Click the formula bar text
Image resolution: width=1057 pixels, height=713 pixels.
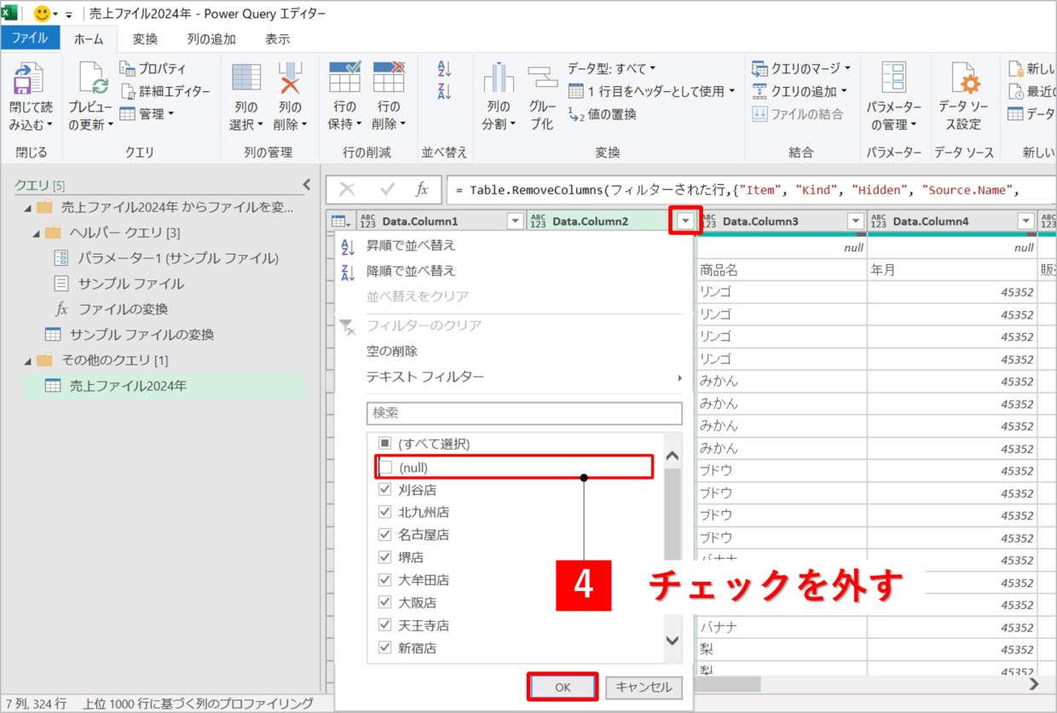(x=738, y=190)
